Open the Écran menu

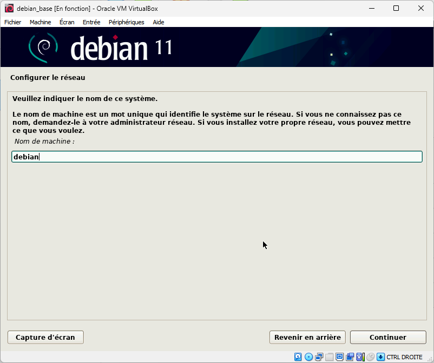(x=67, y=22)
